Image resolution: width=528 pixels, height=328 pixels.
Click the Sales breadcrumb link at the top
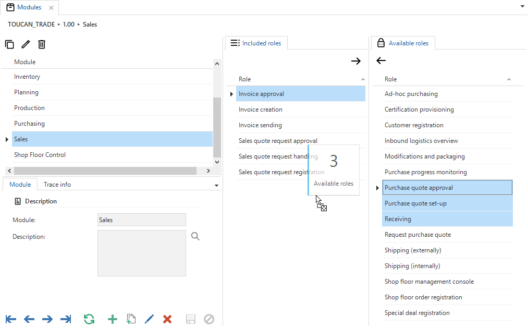click(x=89, y=24)
